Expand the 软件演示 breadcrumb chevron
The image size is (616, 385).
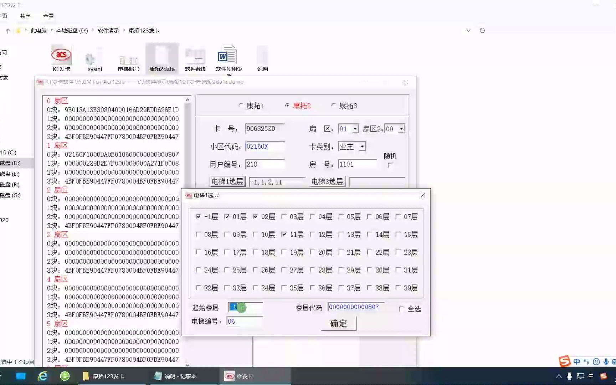coord(124,31)
